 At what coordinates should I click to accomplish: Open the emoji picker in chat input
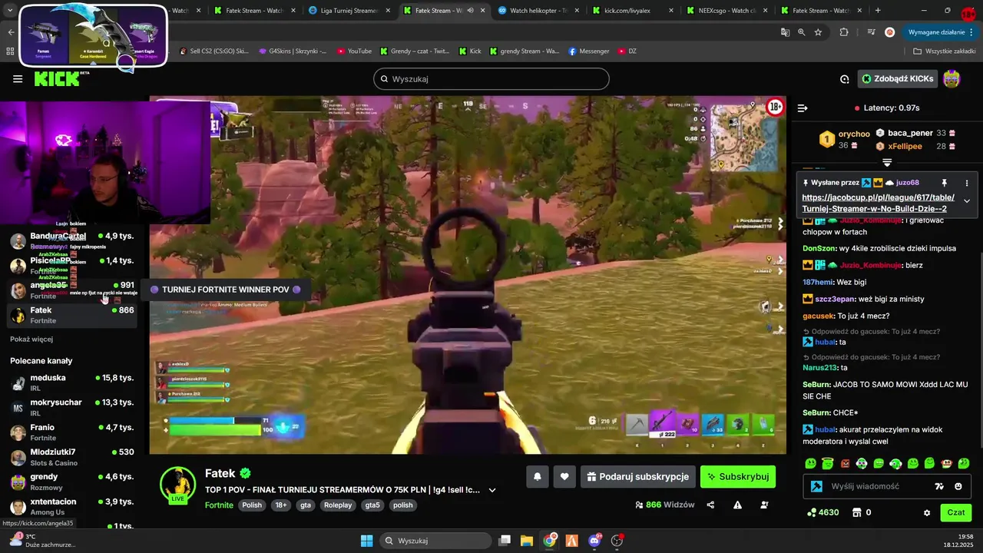958,486
